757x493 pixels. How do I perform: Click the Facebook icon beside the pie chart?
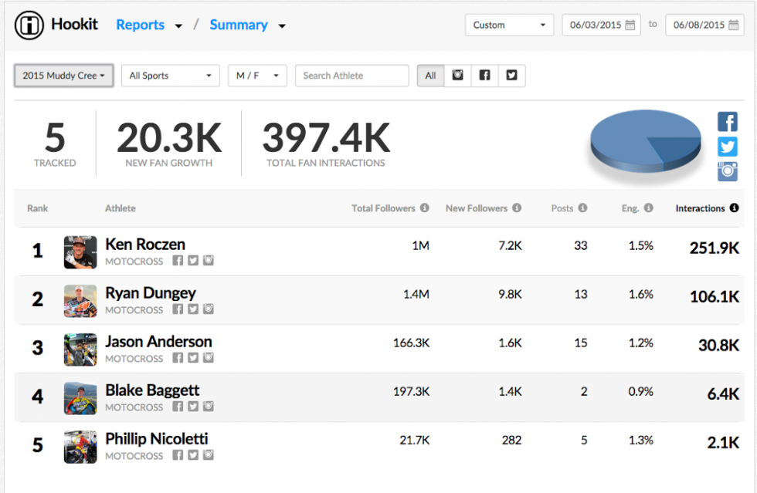tap(727, 121)
